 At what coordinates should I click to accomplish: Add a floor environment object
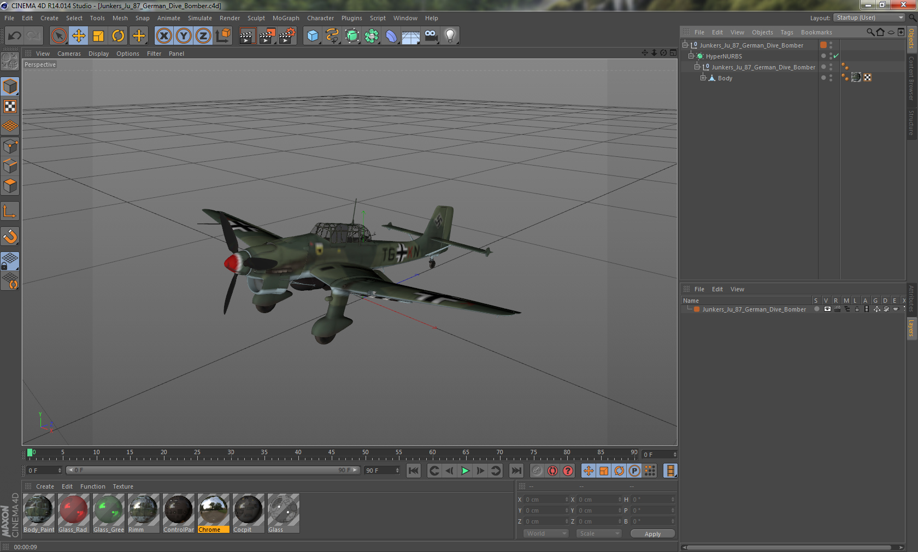click(411, 36)
